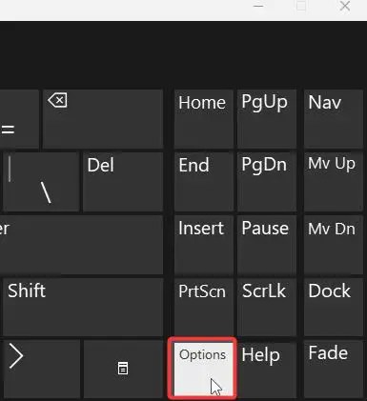Dock the on-screen keyboard
Screen dimensions: 367x401
click(x=333, y=307)
